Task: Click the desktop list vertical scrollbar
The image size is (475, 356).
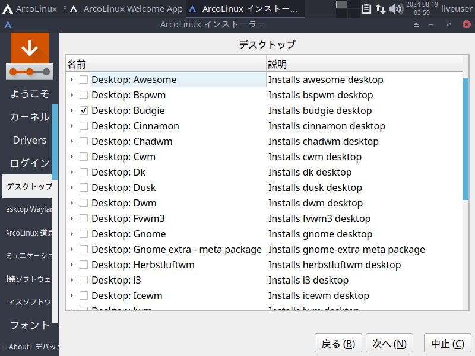Action: coord(465,136)
